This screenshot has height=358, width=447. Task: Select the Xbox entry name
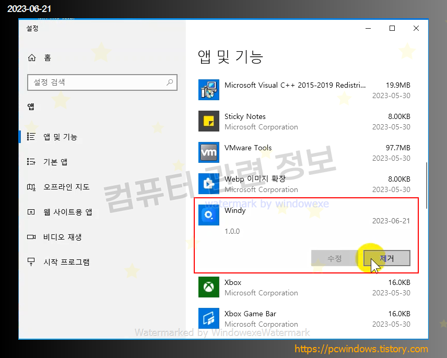(x=232, y=282)
